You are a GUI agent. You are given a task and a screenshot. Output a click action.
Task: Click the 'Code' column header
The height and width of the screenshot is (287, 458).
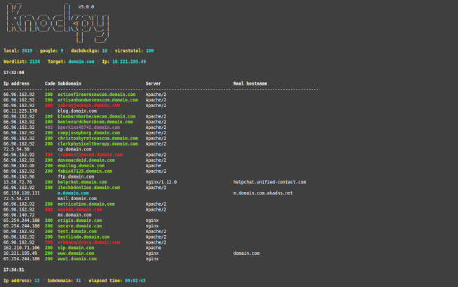(50, 83)
